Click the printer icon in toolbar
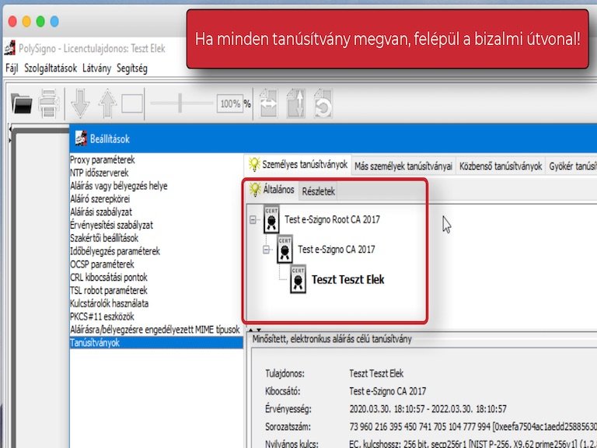This screenshot has height=448, width=597. (49, 103)
